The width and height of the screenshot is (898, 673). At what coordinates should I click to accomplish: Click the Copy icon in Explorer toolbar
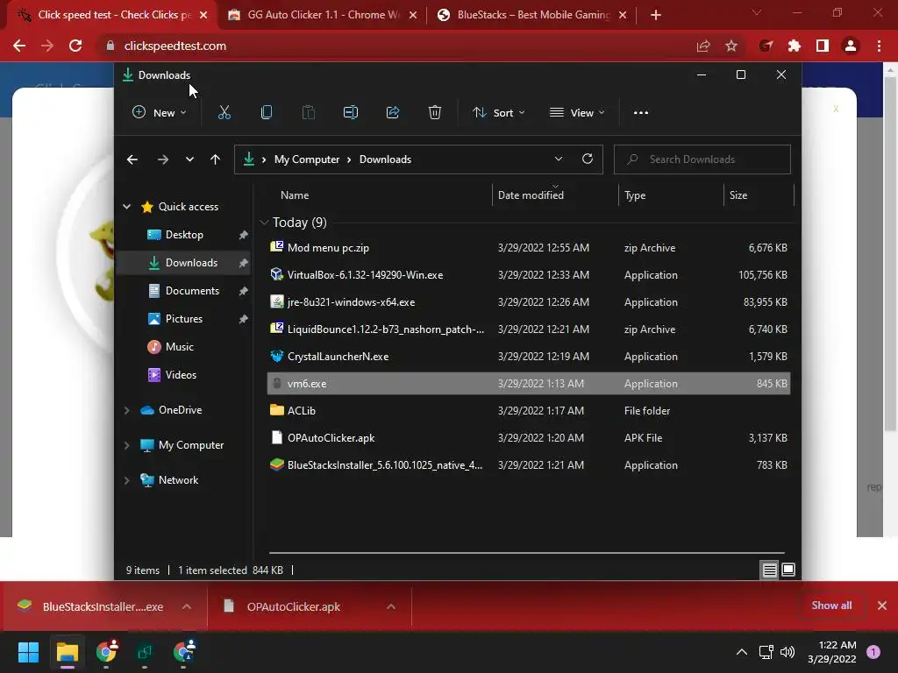(x=267, y=113)
